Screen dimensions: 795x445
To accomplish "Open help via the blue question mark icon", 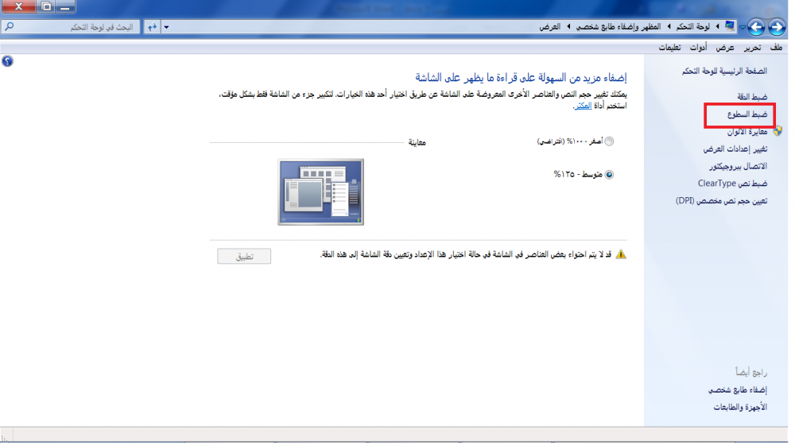I will tap(7, 60).
